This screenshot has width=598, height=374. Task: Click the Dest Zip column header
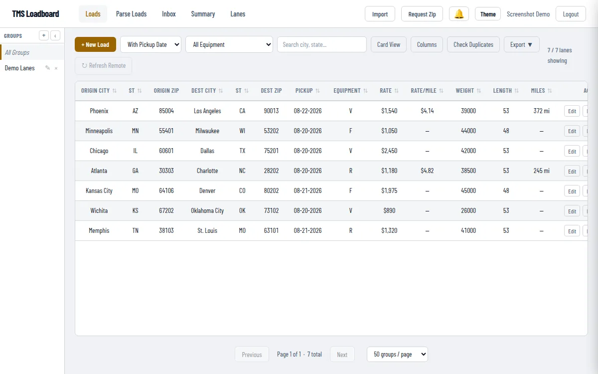[271, 91]
